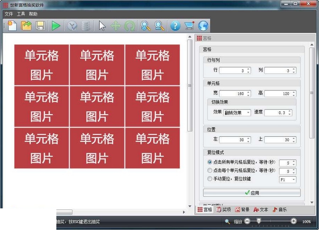Click the second magnifier zoom icon

coord(159,26)
